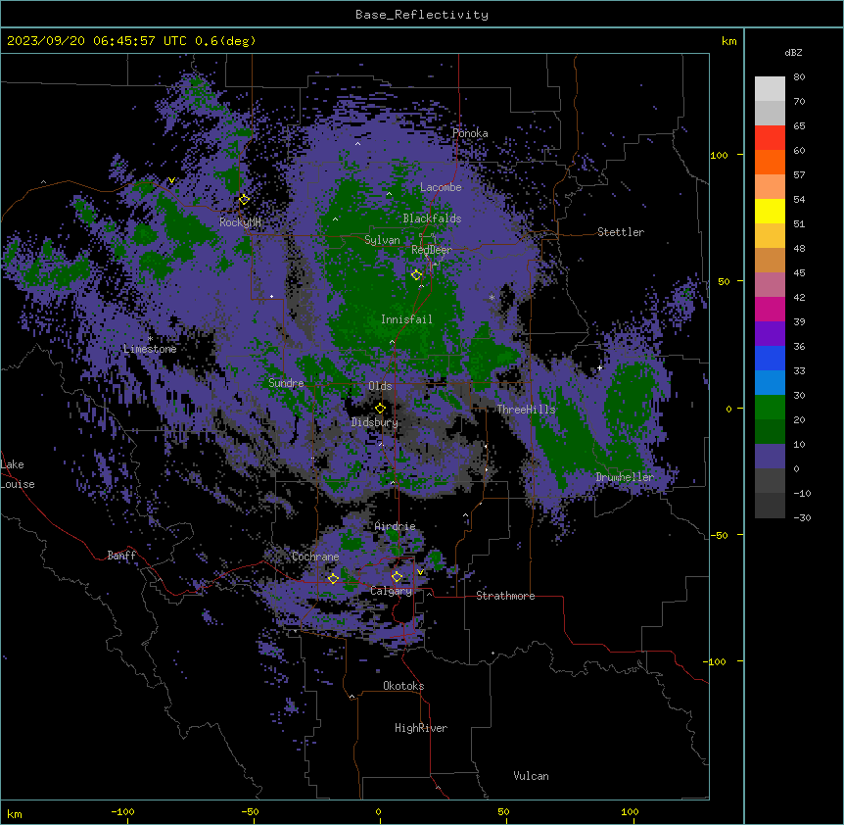Click the Drumheller map label
The height and width of the screenshot is (825, 844).
coord(625,477)
